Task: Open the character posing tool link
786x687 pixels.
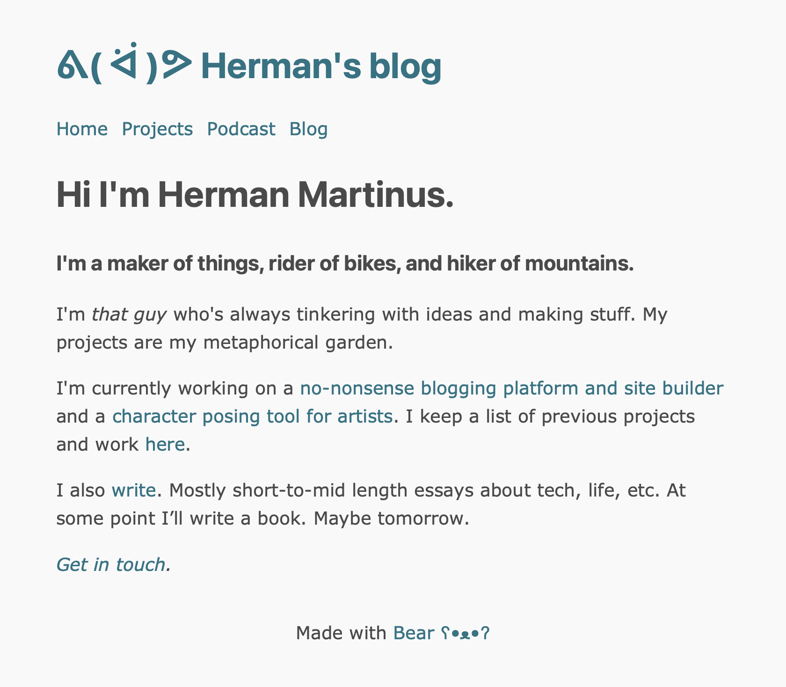Action: point(252,417)
